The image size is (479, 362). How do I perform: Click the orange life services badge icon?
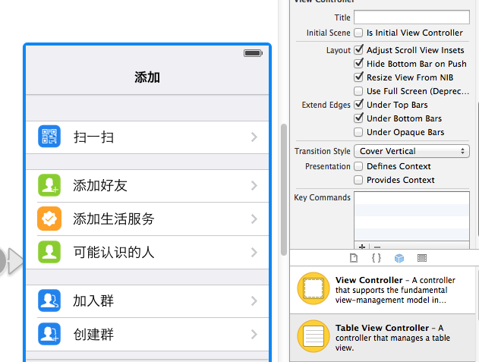click(49, 219)
